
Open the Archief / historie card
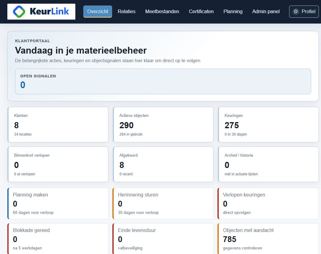click(x=268, y=164)
